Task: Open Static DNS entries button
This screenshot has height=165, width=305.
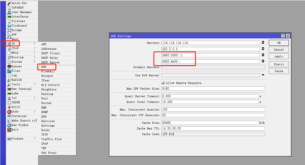Action: [279, 64]
